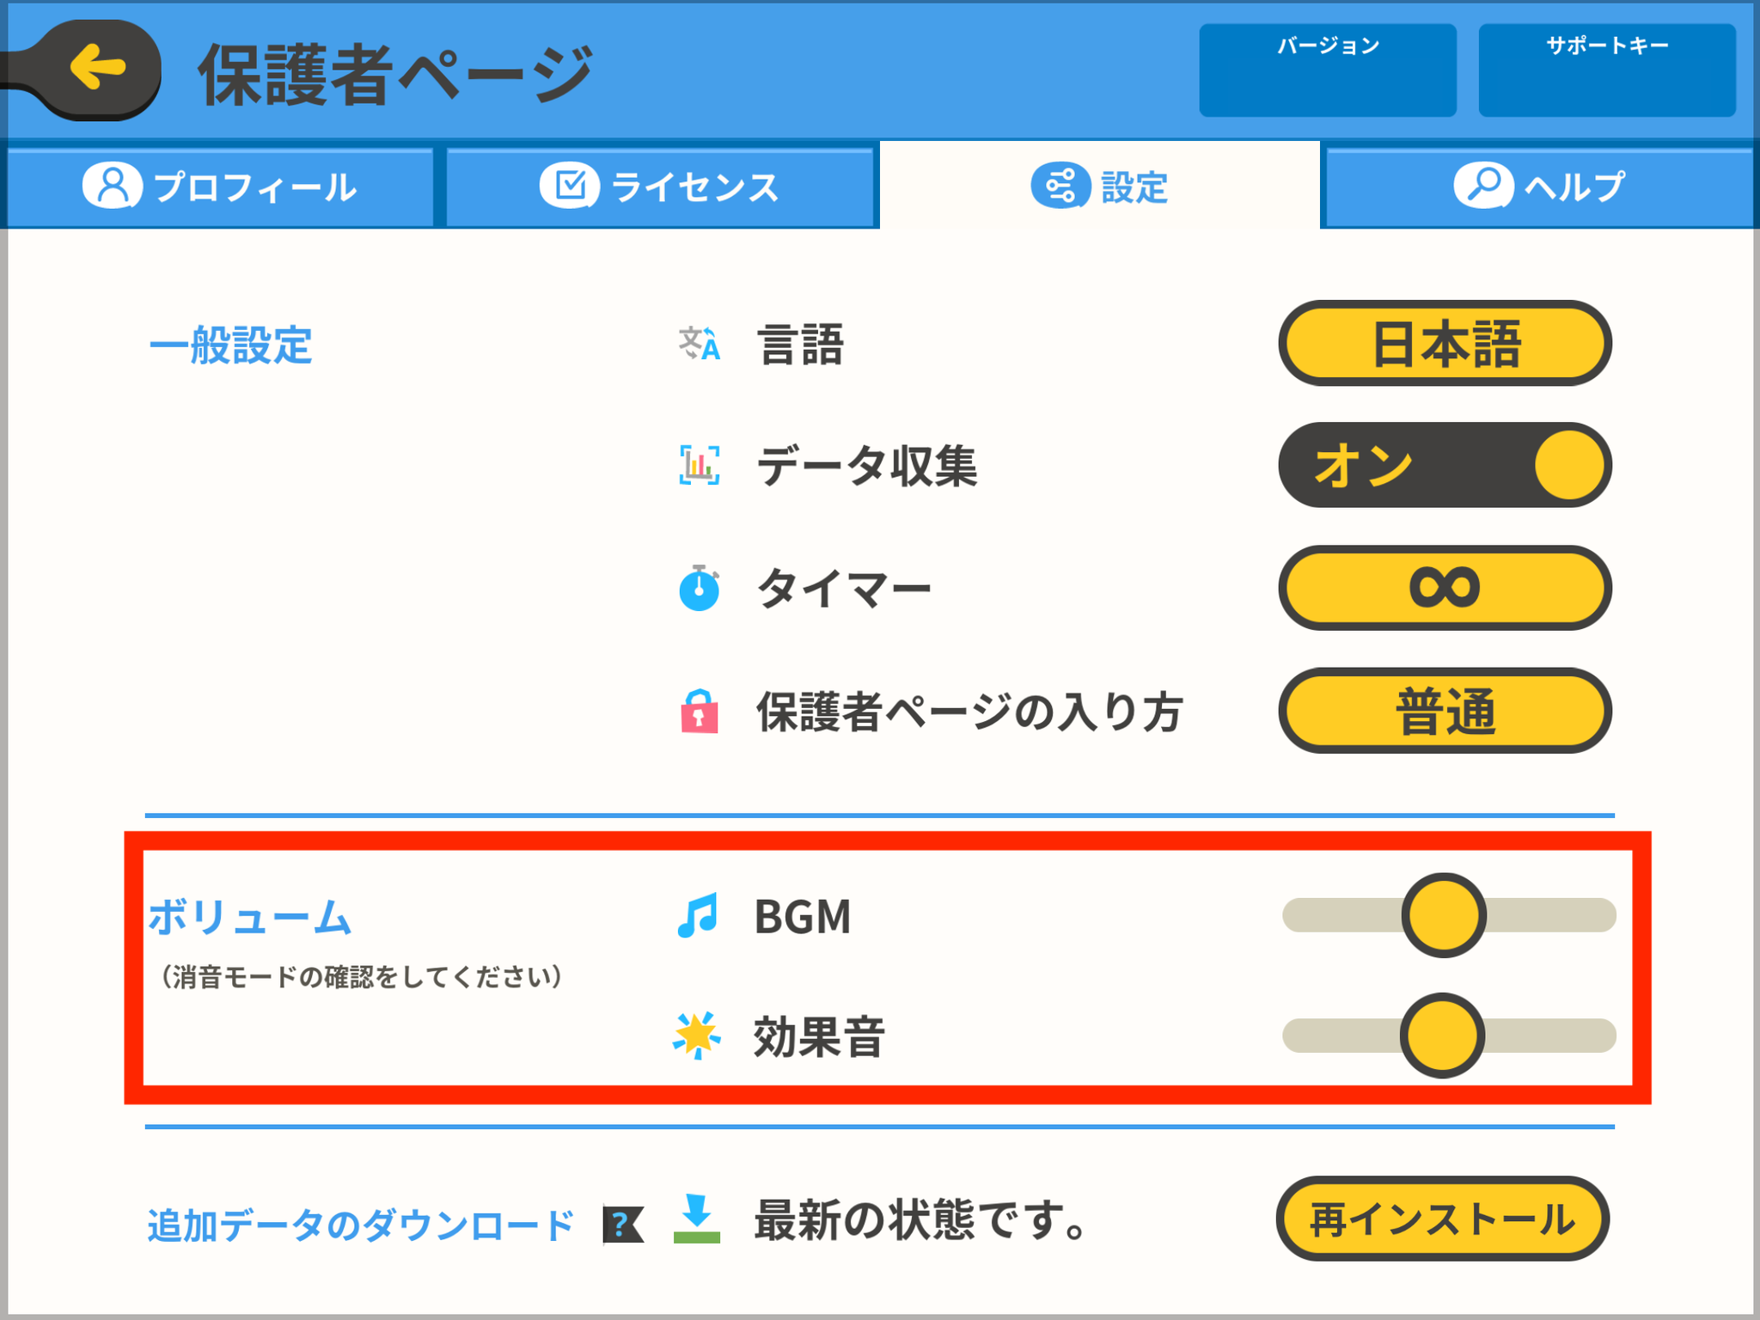
Task: Open the ライセンス tab
Action: click(x=659, y=186)
